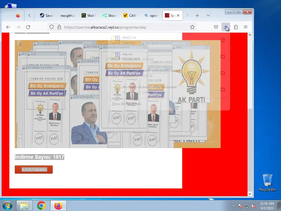Image resolution: width=281 pixels, height=211 pixels.
Task: Show the-henry-stickmin-collection(1).torrent in folder
Action: point(223,73)
